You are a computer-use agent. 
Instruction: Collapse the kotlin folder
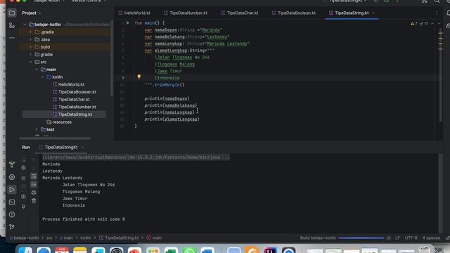pyautogui.click(x=42, y=77)
